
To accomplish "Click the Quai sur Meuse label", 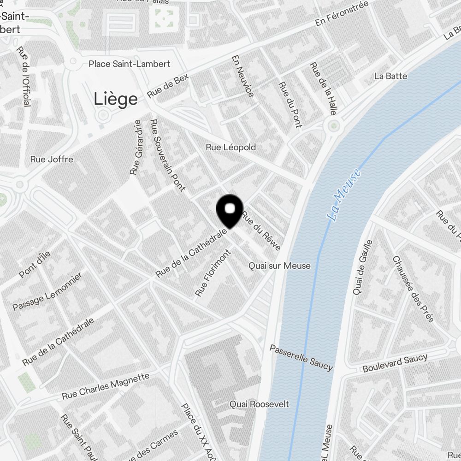I will [279, 266].
